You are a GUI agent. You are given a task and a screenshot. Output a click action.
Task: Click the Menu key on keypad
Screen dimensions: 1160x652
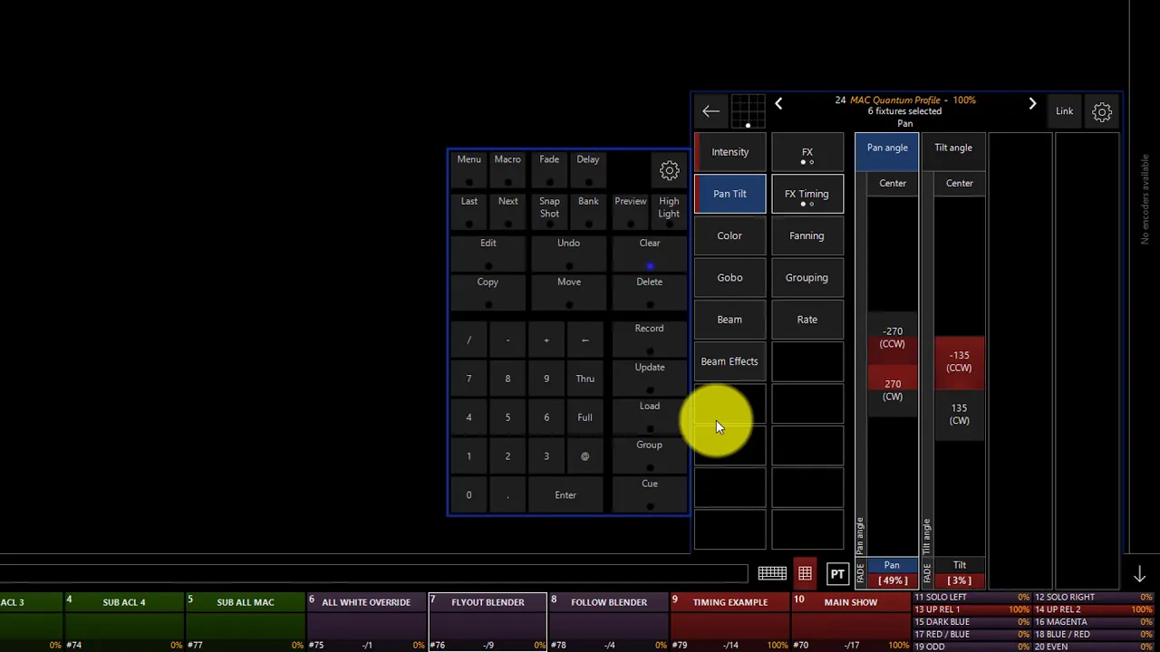click(469, 168)
